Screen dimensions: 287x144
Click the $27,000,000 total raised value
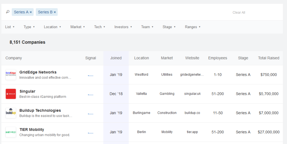click(269, 132)
